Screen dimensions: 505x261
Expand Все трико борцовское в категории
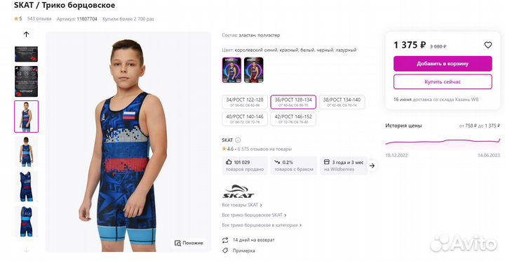pyautogui.click(x=262, y=225)
